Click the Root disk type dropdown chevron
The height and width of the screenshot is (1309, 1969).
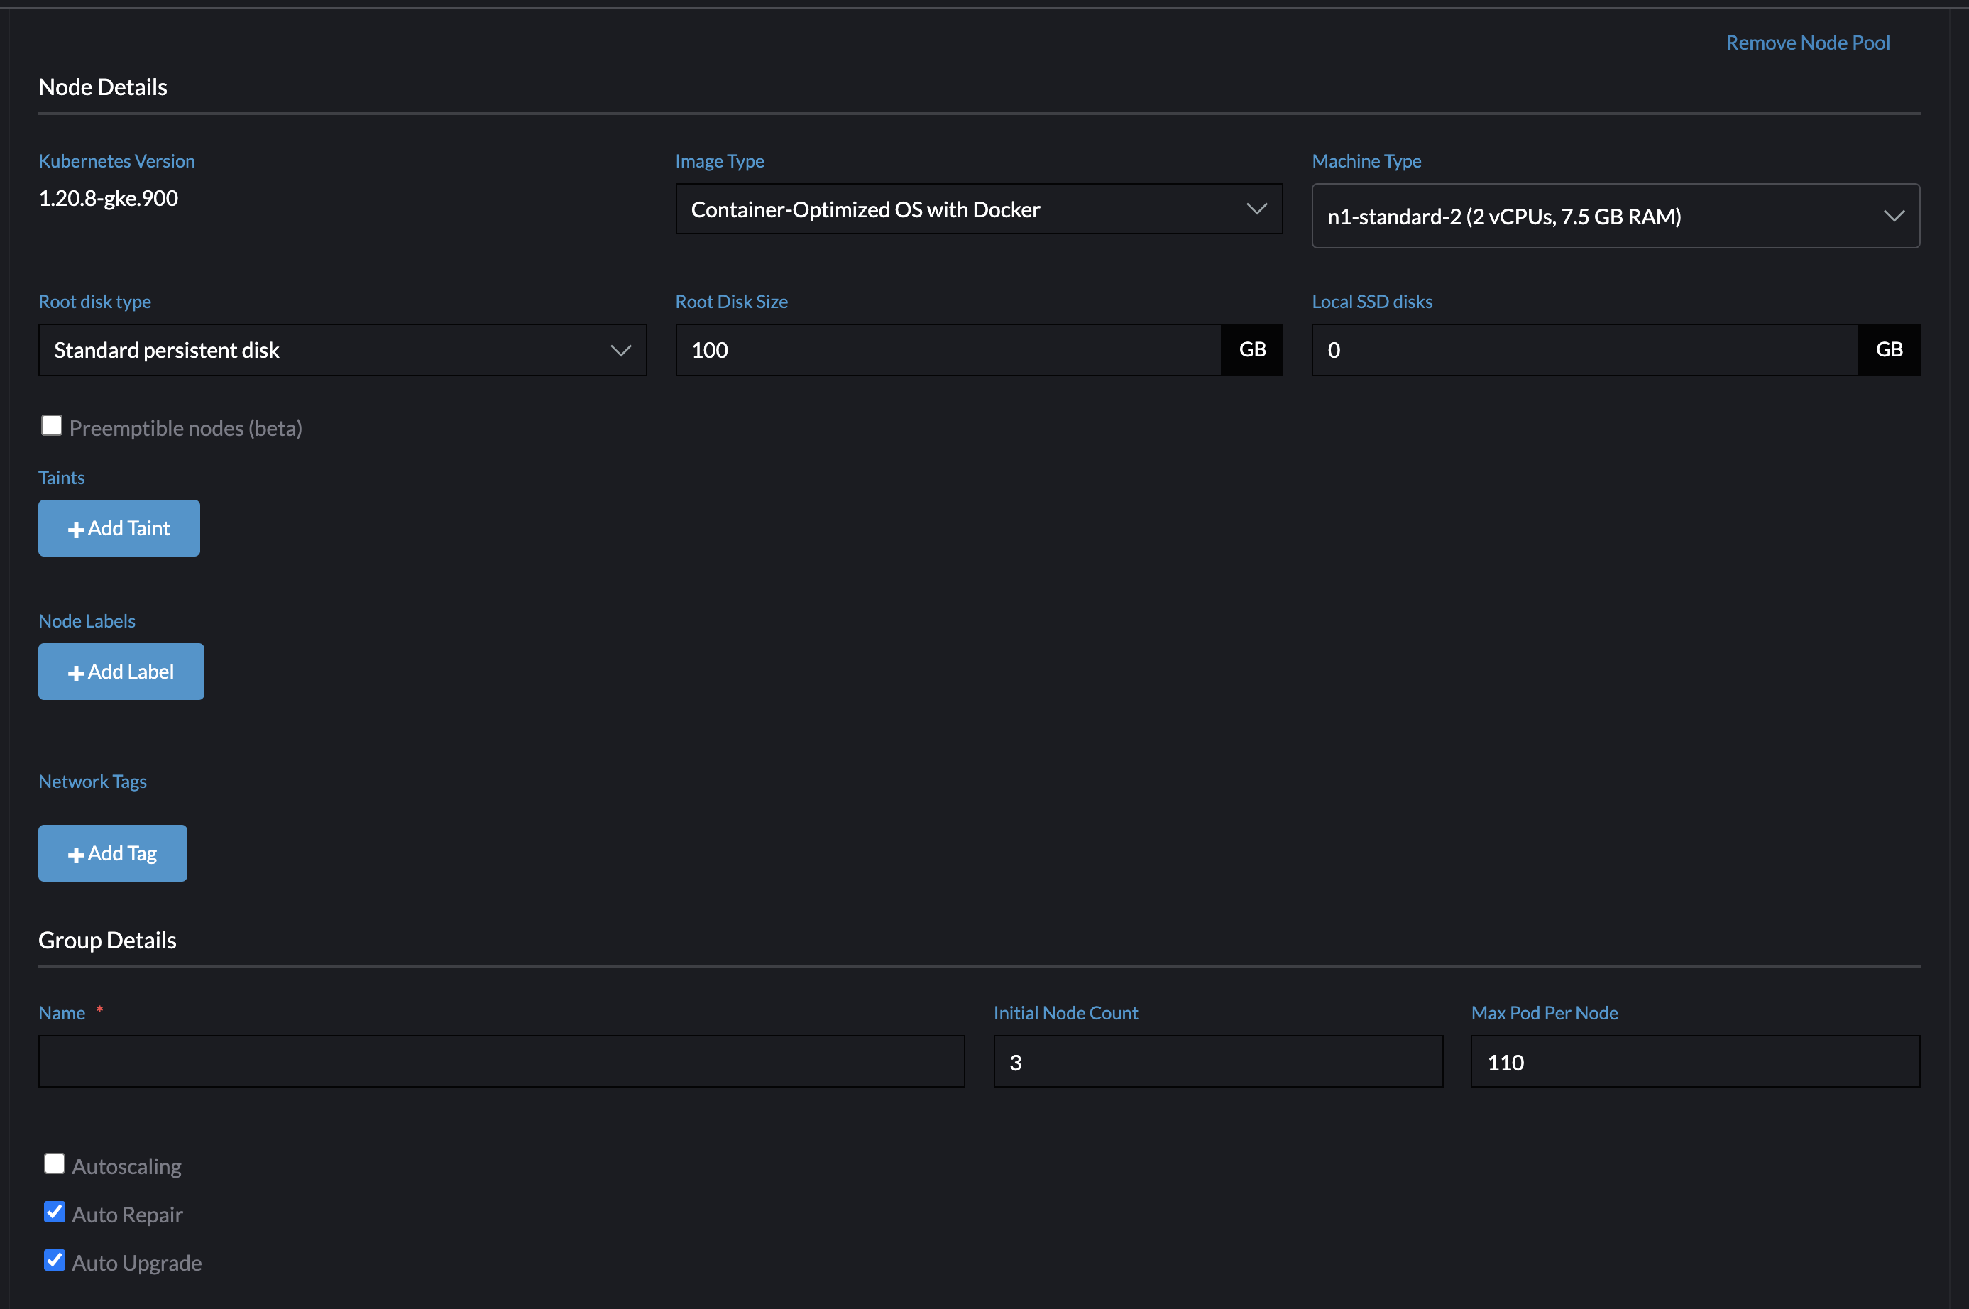pyautogui.click(x=621, y=350)
